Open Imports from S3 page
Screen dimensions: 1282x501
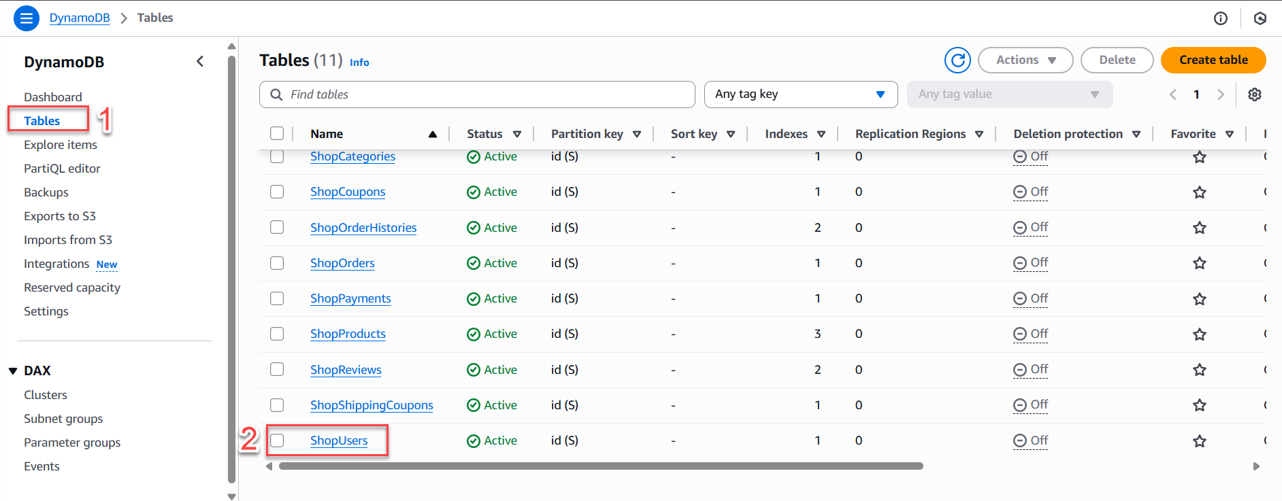coord(68,240)
